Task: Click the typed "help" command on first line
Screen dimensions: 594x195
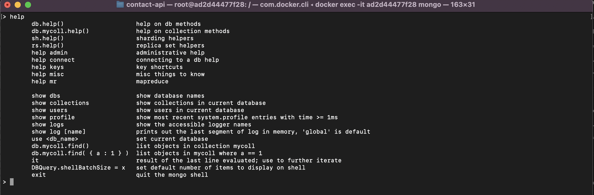Action: click(17, 17)
